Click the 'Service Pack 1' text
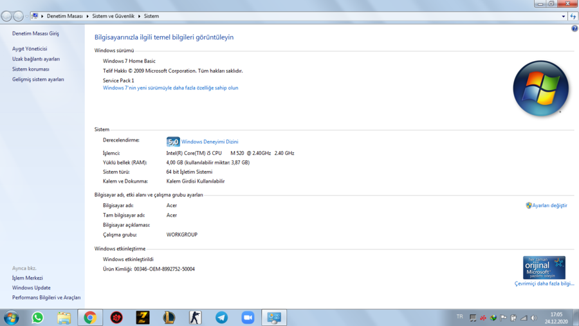This screenshot has height=326, width=579. click(x=118, y=80)
